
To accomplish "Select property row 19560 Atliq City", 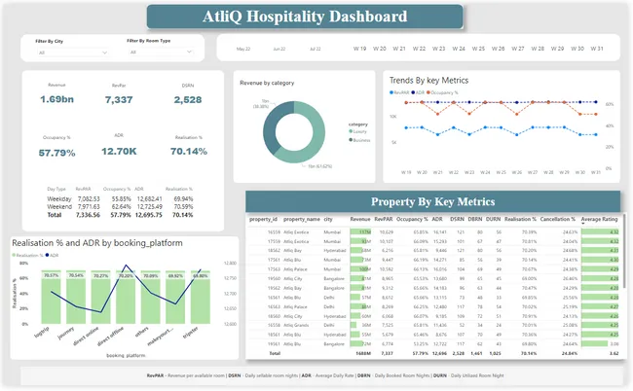I will click(x=433, y=278).
